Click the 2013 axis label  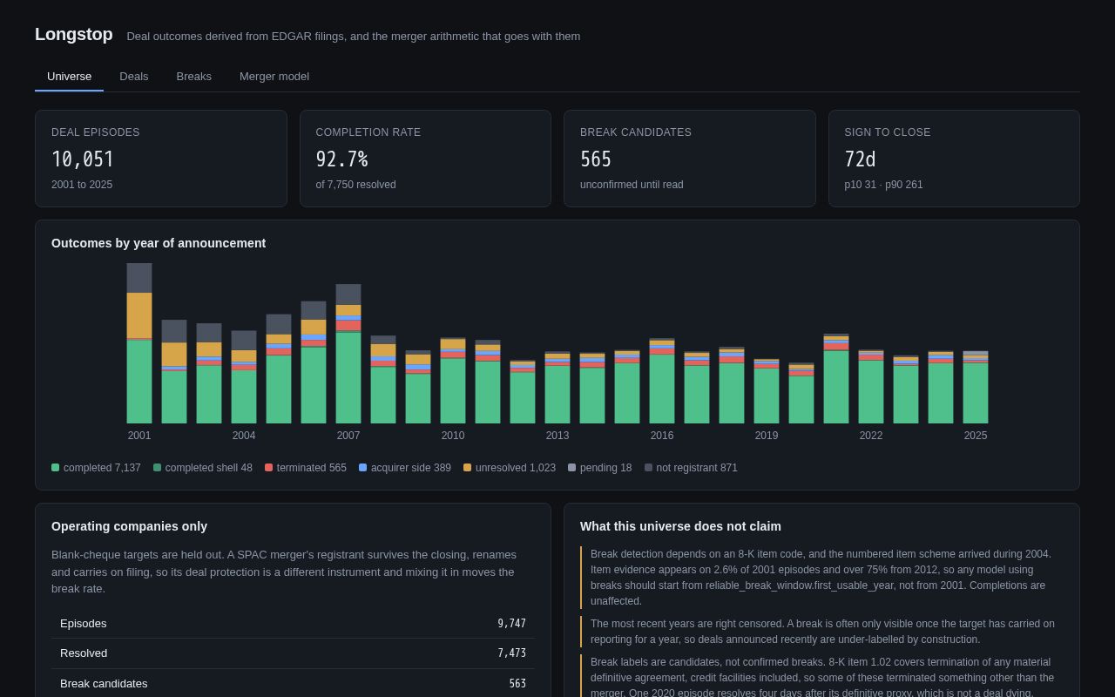click(x=557, y=436)
